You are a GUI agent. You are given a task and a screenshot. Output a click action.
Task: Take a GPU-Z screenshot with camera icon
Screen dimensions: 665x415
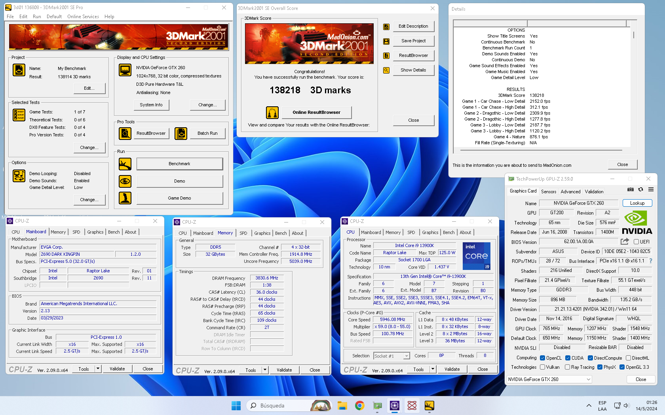click(631, 190)
